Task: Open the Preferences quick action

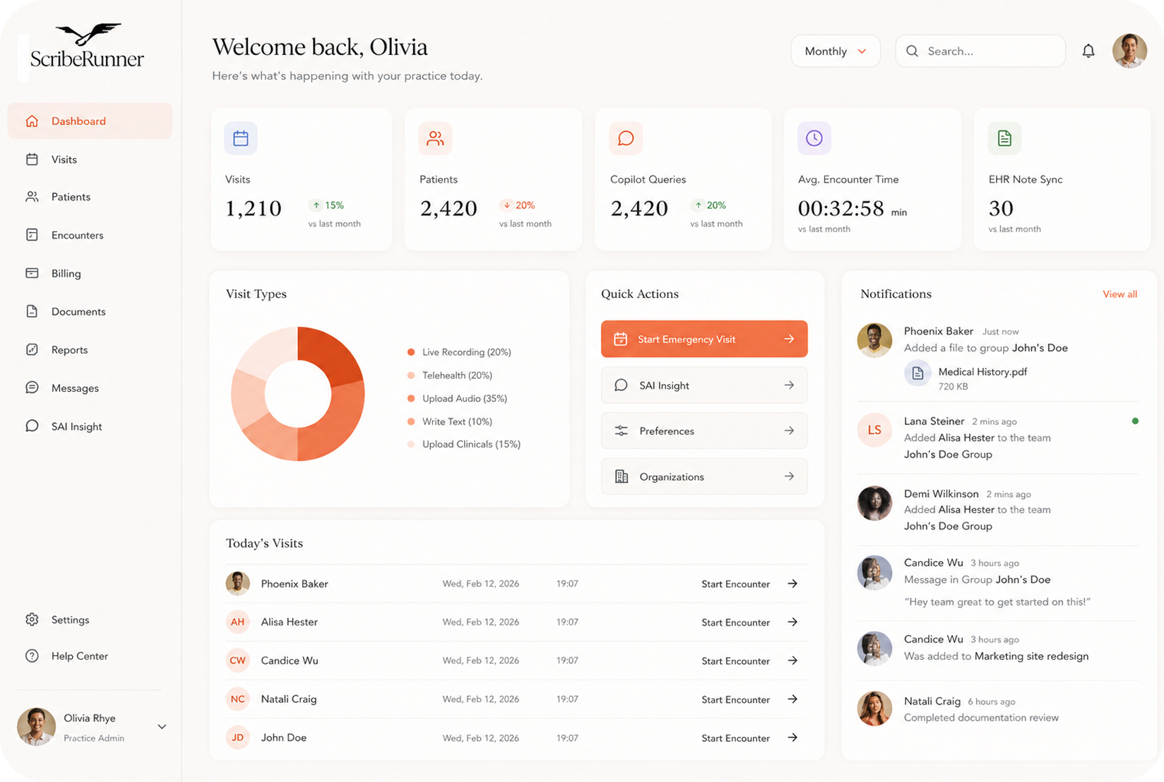Action: (704, 431)
